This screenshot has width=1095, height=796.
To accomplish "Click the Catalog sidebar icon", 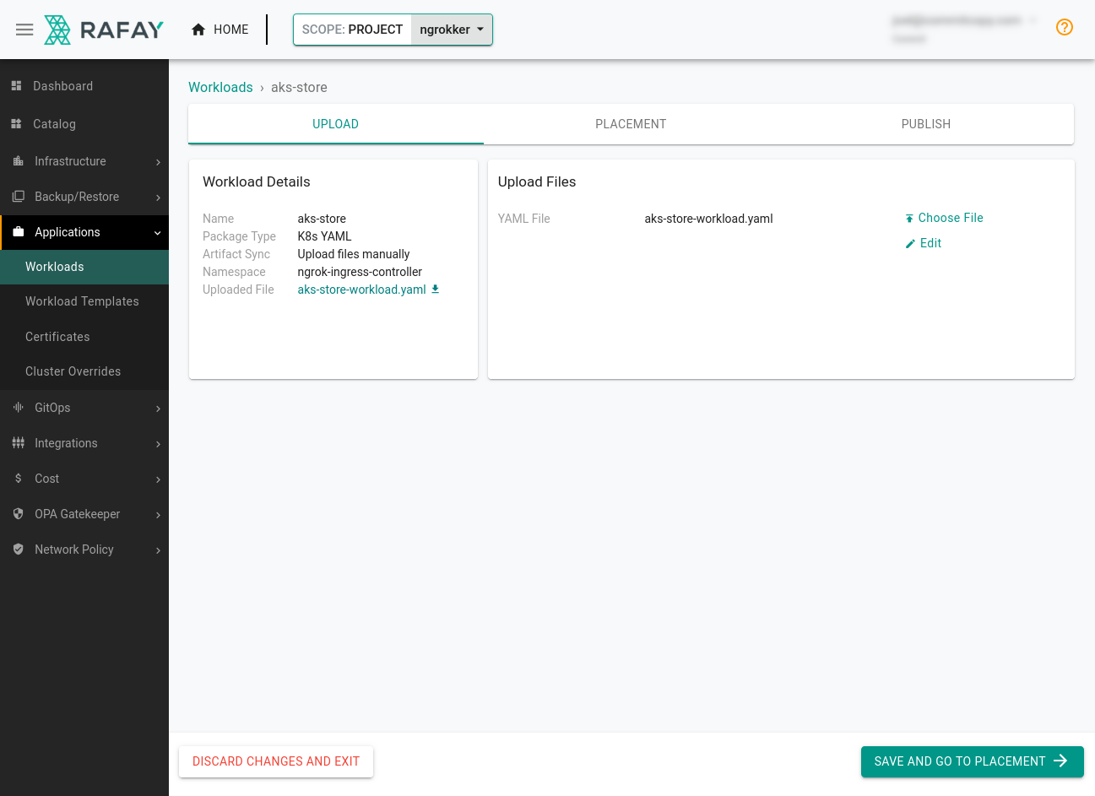I will tap(18, 123).
